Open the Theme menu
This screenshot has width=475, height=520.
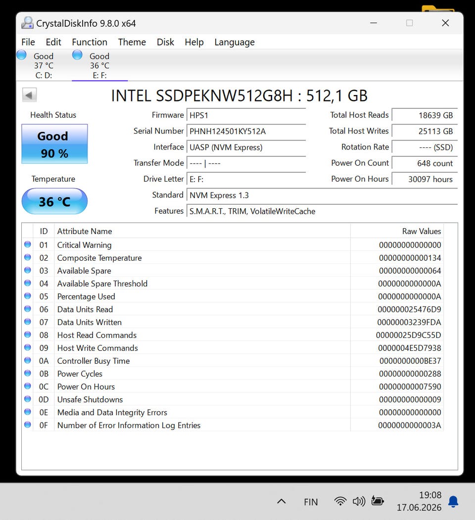132,42
